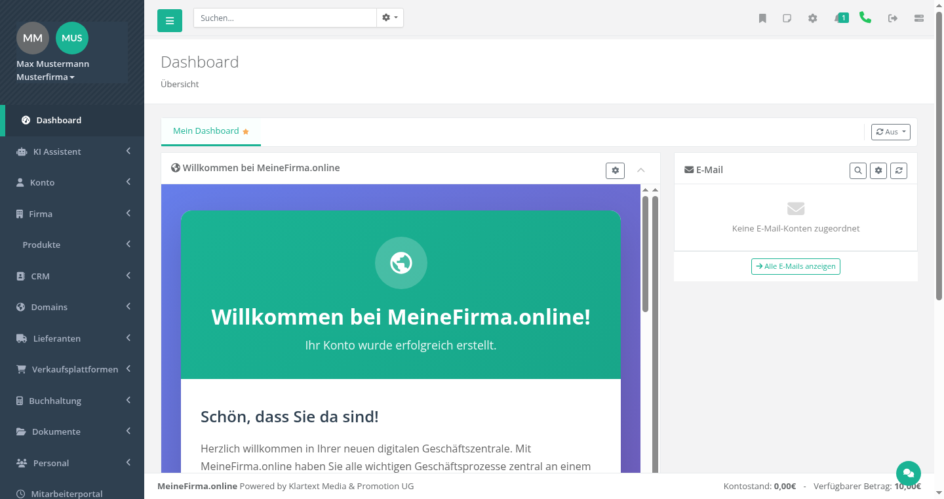The height and width of the screenshot is (499, 944).
Task: Open the notifications bell with badge 1
Action: [x=841, y=18]
